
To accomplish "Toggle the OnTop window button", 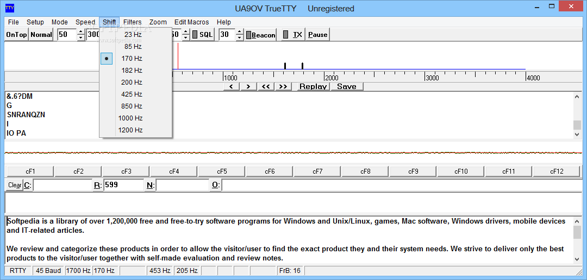I will tap(16, 35).
